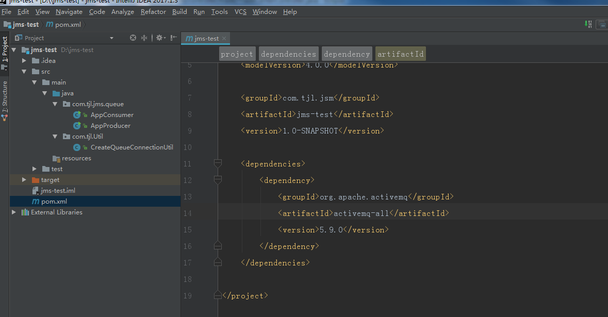608x317 pixels.
Task: Click the collapse all icon in Project panel
Action: click(144, 38)
